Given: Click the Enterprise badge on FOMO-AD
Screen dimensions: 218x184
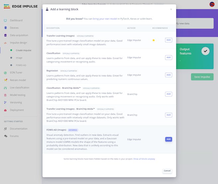Looking at the screenshot, I should (73, 130).
